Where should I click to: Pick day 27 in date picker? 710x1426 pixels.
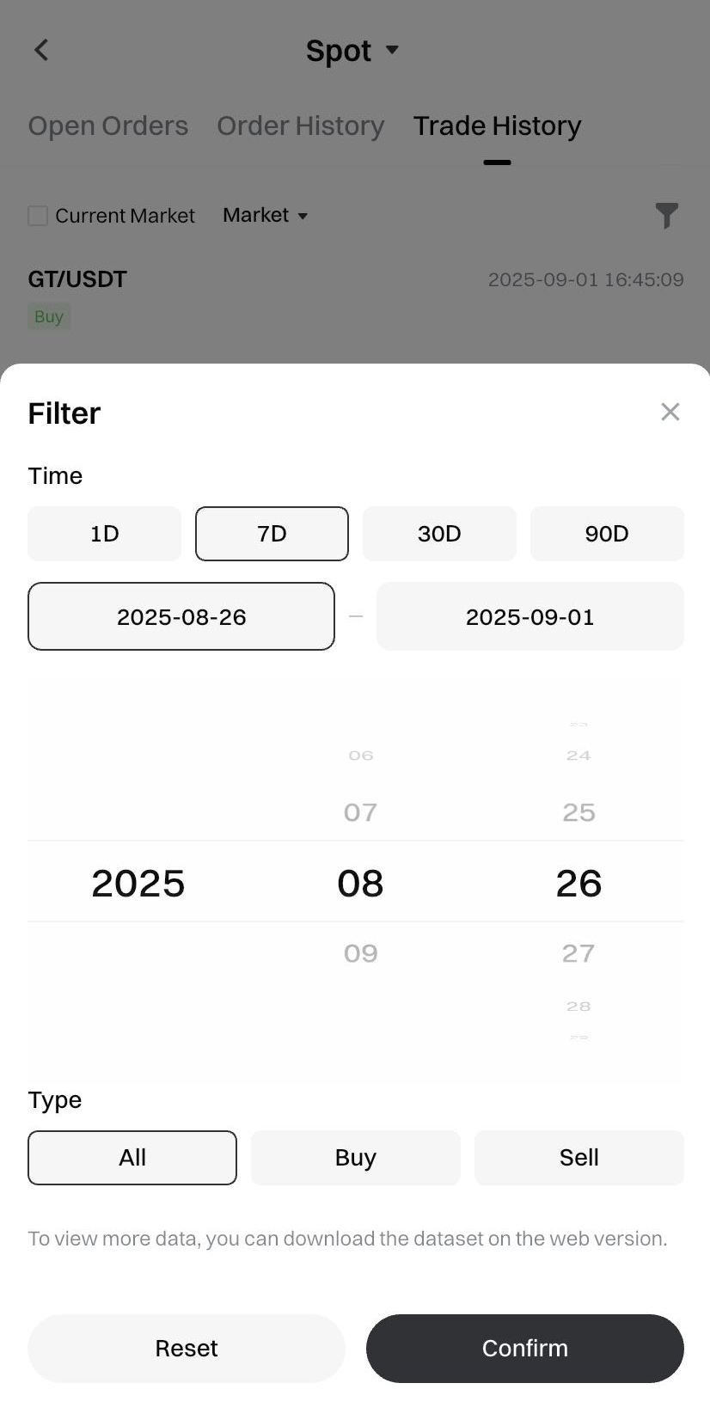pyautogui.click(x=578, y=952)
